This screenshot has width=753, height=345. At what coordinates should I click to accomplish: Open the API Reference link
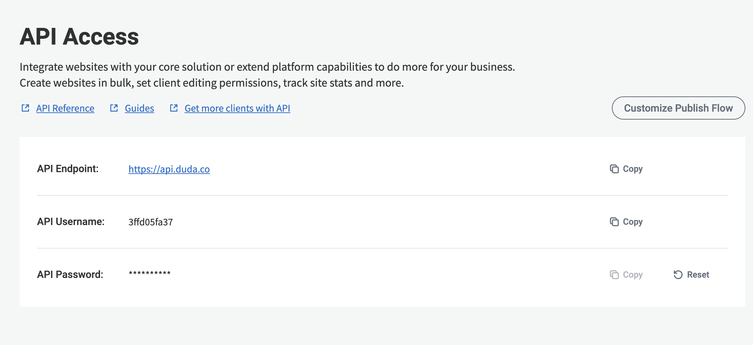point(65,108)
